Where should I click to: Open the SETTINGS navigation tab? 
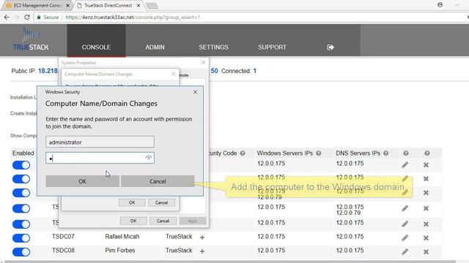point(213,47)
